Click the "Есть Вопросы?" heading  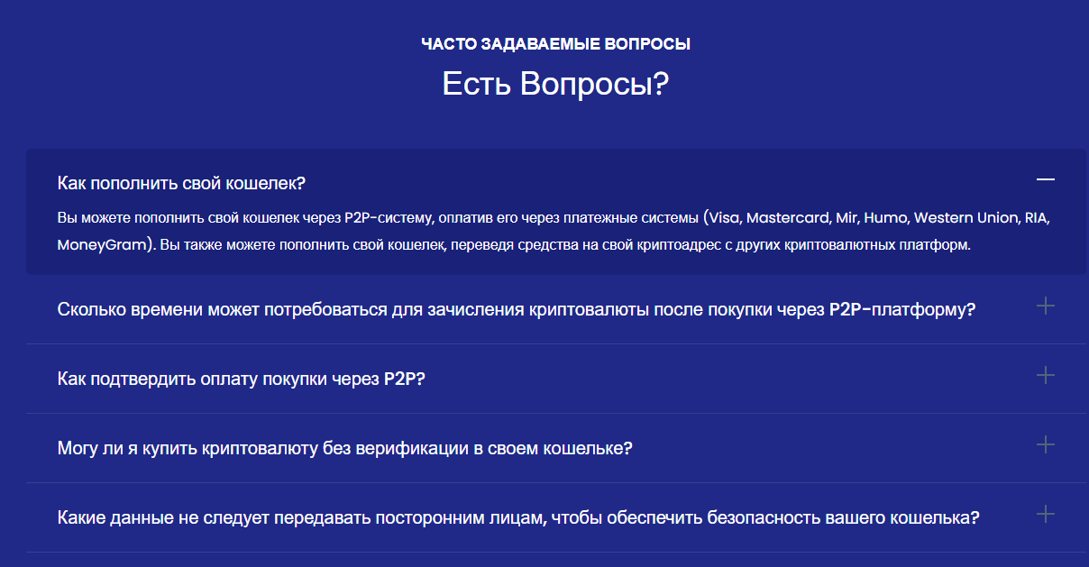tap(555, 84)
